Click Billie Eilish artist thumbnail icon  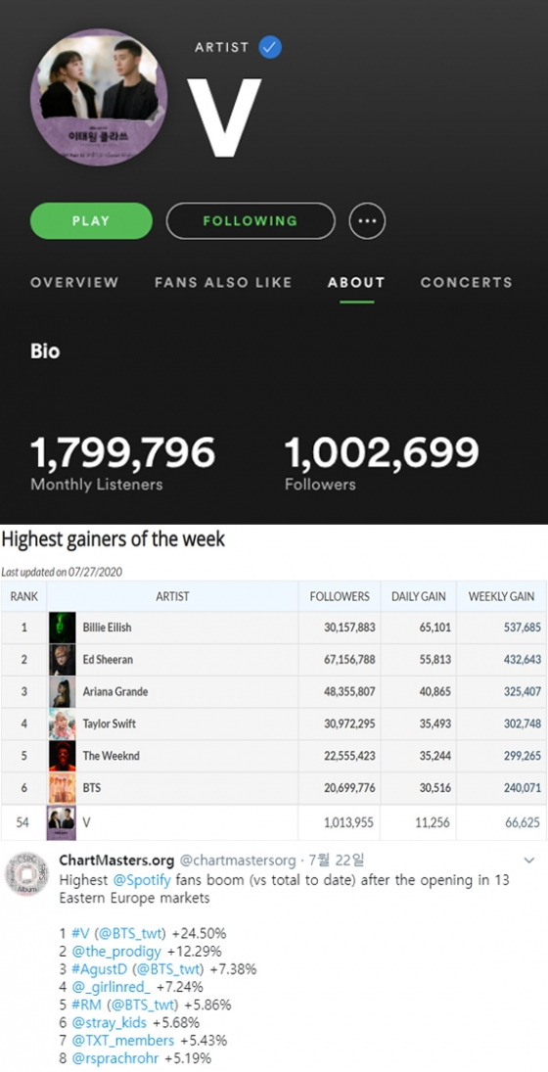63,628
